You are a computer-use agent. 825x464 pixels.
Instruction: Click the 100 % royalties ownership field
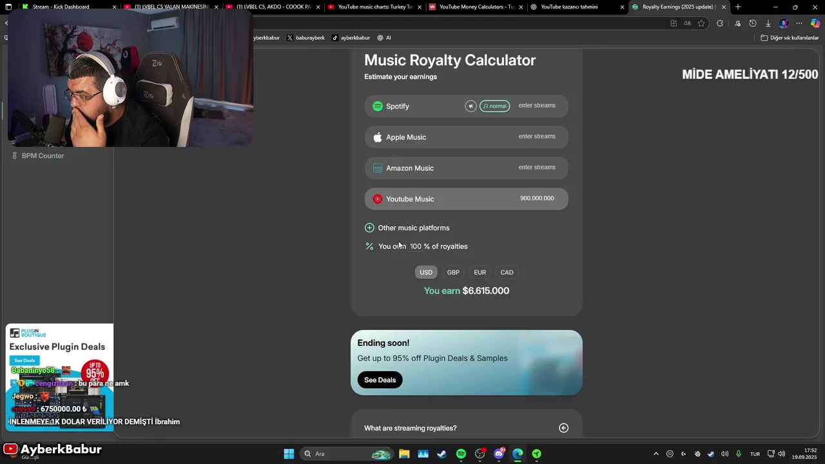[x=416, y=246]
